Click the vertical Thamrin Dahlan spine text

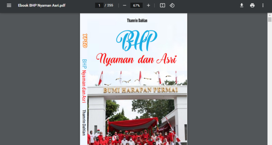point(84,122)
